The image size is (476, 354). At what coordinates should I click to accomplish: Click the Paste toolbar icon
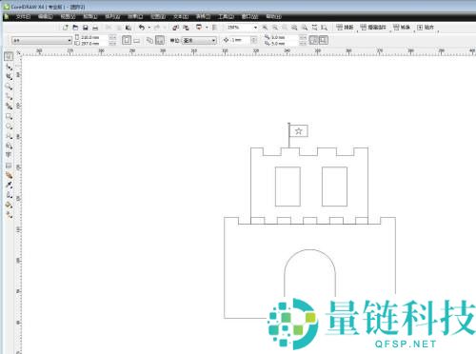click(129, 28)
